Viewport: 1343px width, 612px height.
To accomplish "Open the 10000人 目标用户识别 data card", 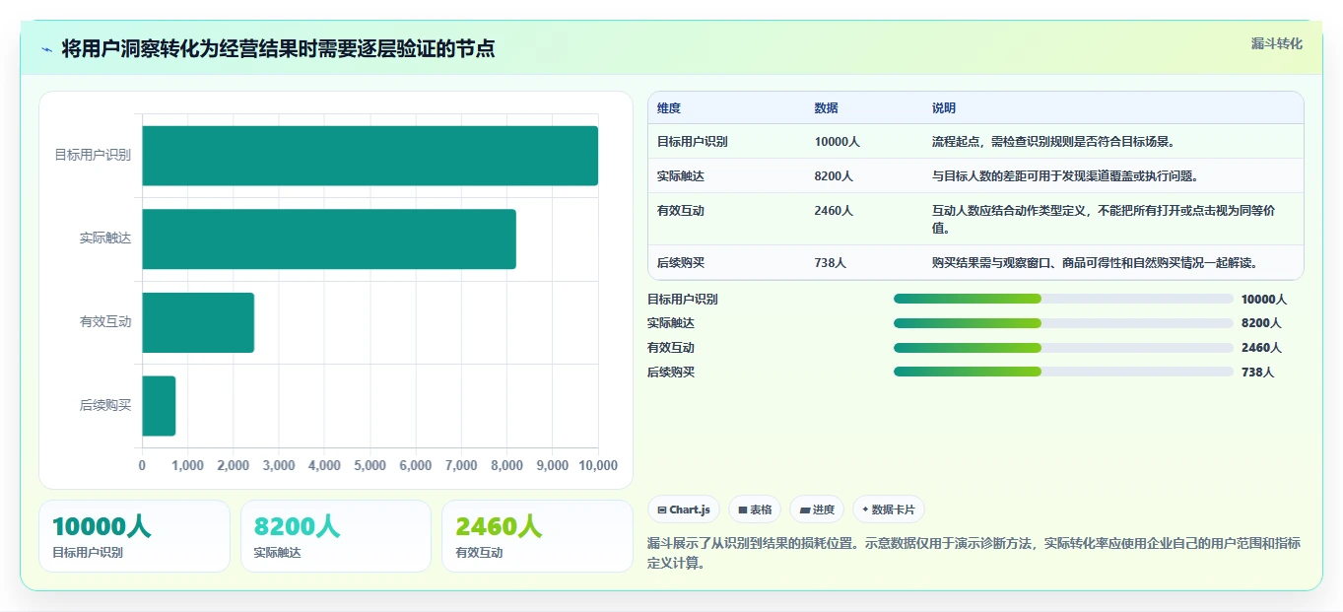I will click(134, 536).
